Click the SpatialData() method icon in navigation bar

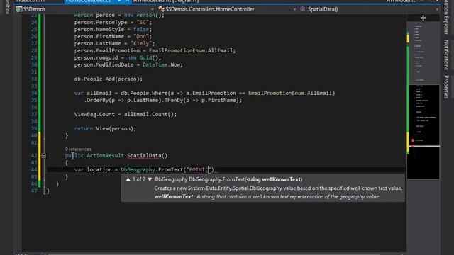tap(303, 9)
